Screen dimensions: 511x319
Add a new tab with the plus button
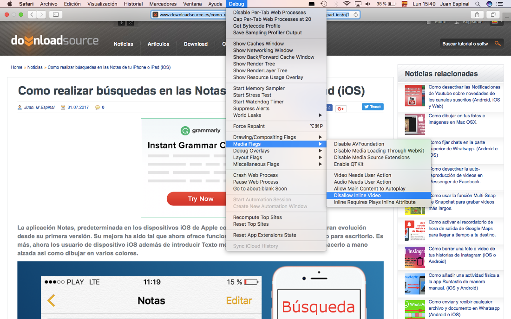(x=507, y=17)
